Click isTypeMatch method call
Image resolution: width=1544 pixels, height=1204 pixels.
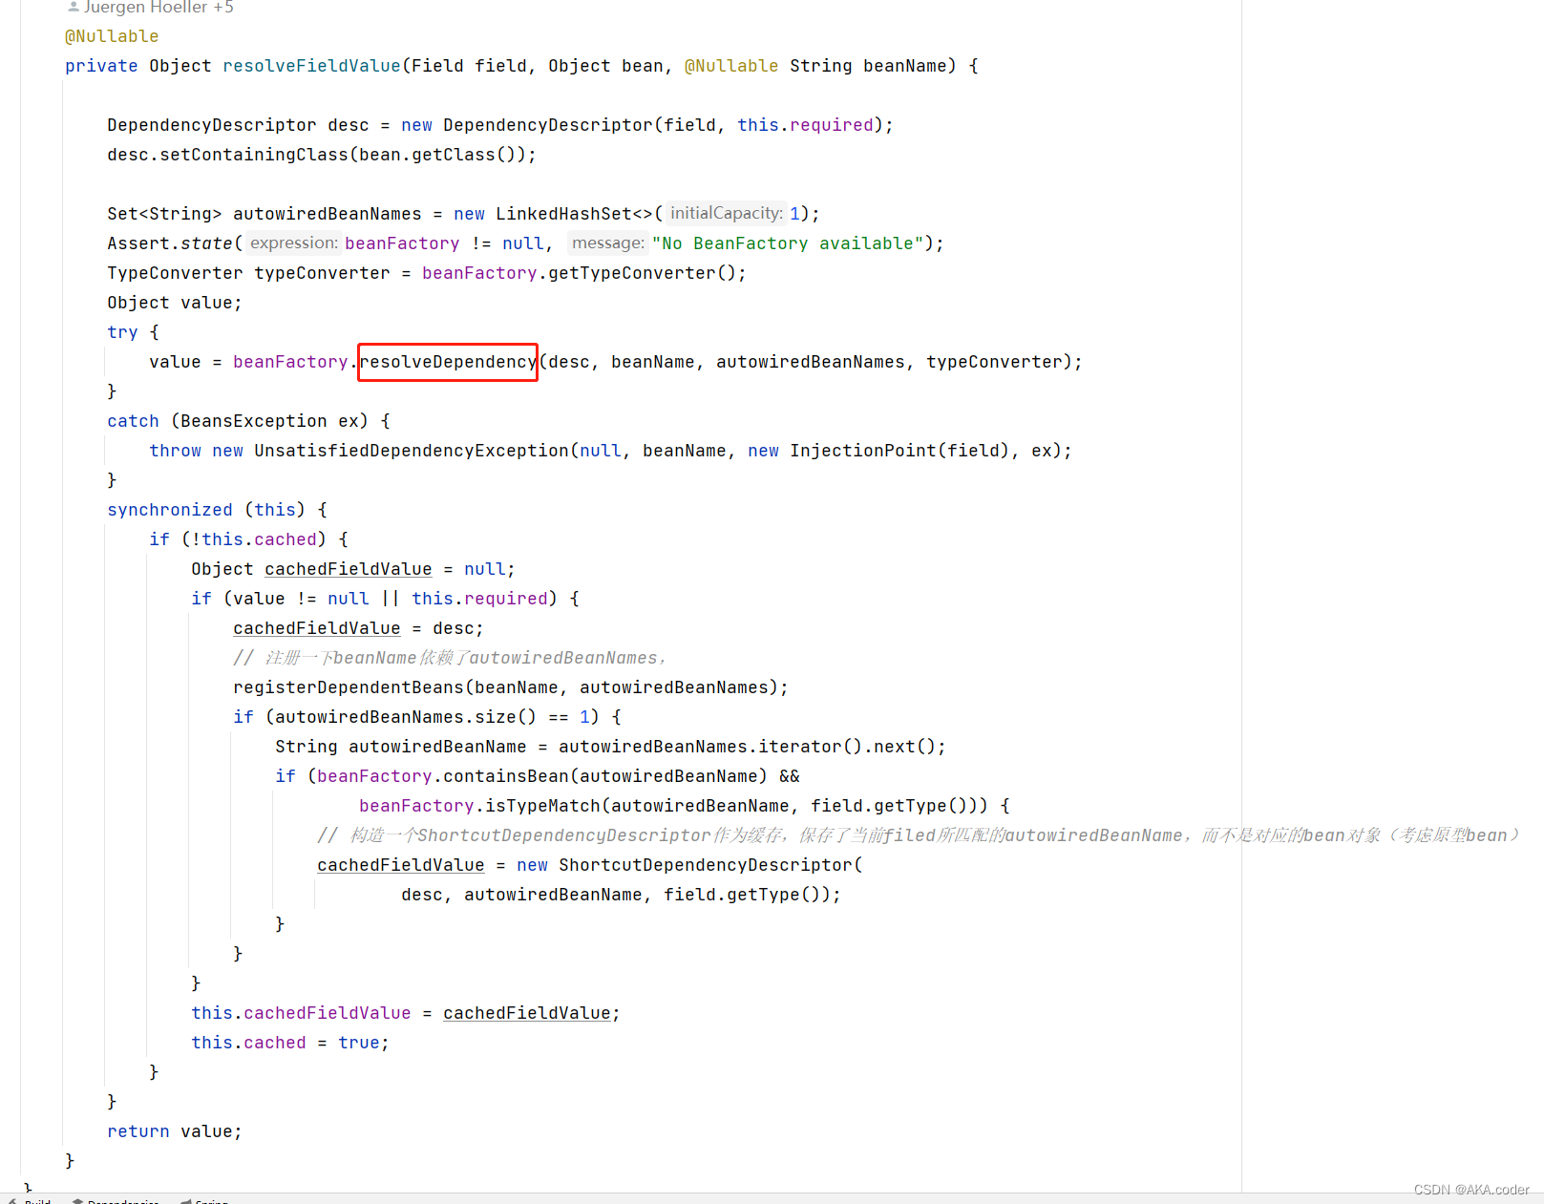tap(542, 806)
